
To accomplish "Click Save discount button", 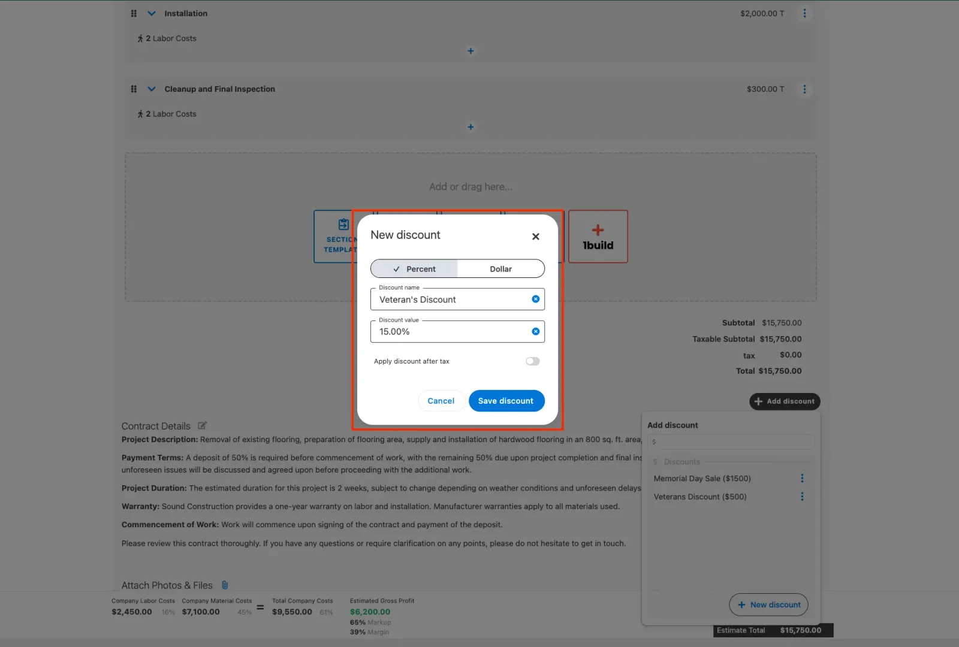I will click(x=506, y=401).
